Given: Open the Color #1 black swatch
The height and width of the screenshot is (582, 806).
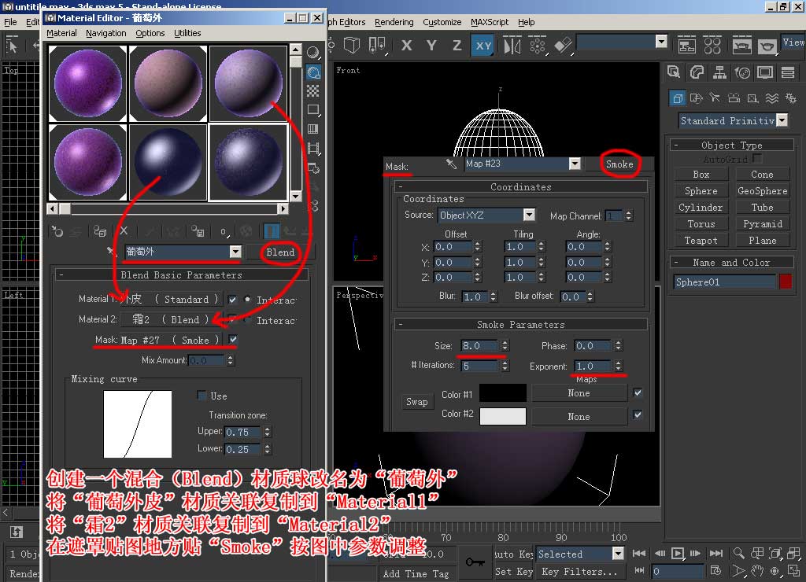Looking at the screenshot, I should (503, 393).
